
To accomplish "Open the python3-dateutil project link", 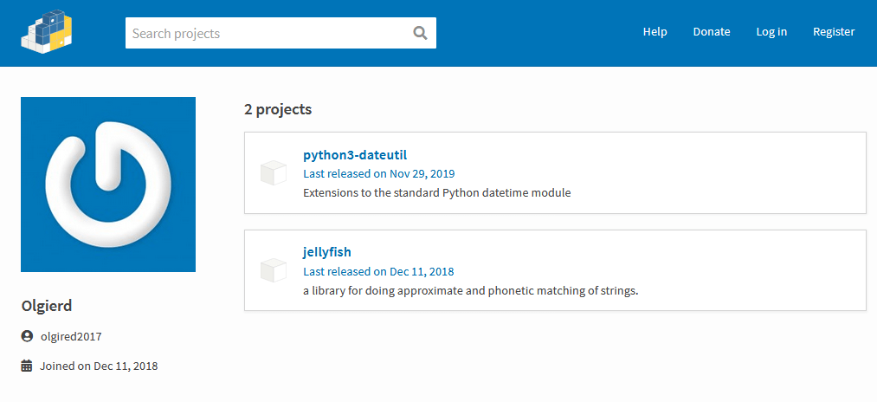I will pyautogui.click(x=355, y=155).
